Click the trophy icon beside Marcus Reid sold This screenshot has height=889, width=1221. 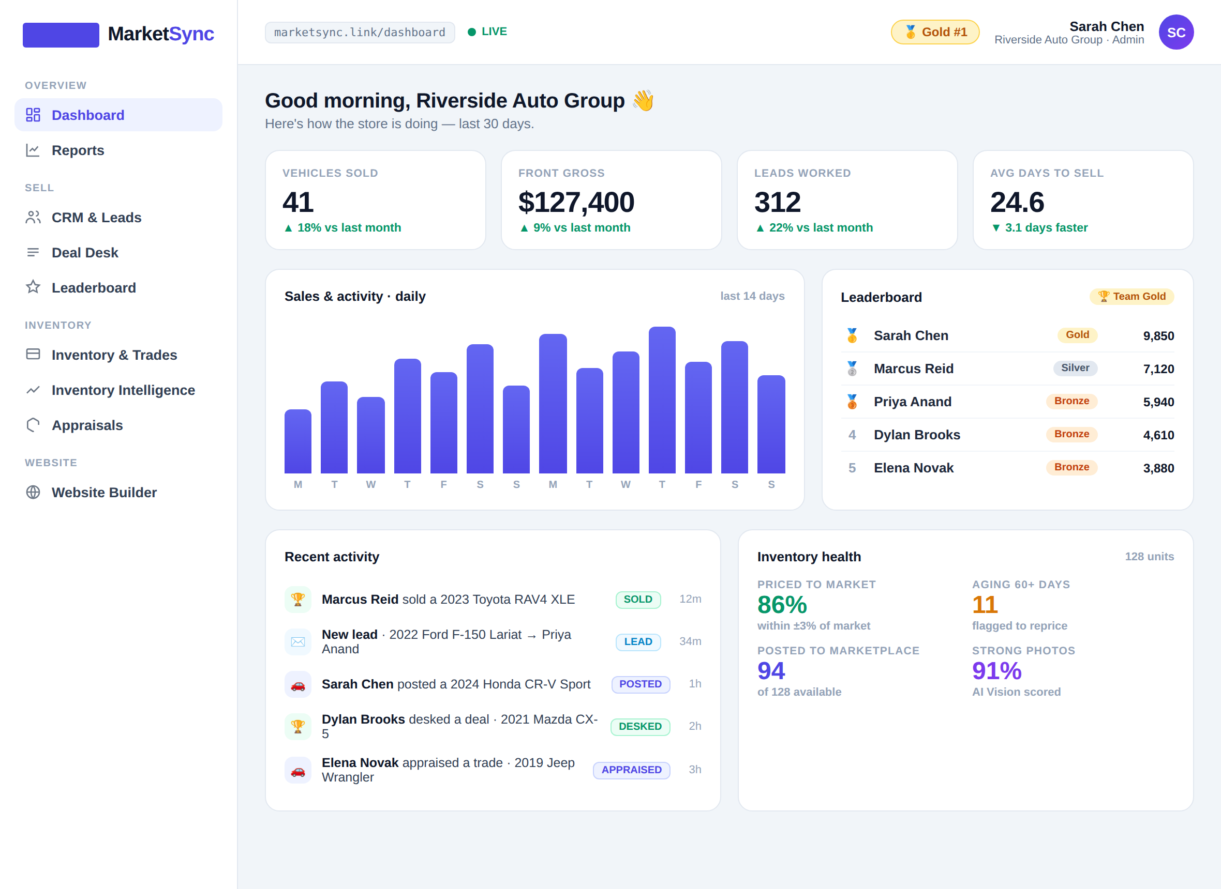[298, 599]
